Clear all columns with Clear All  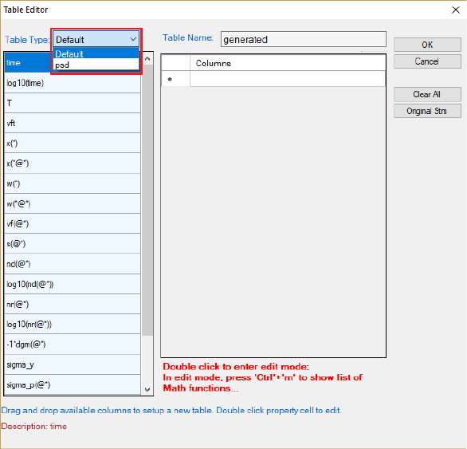click(x=427, y=94)
